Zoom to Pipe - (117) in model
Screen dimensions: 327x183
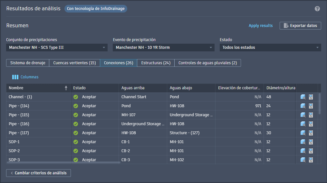coord(303,133)
